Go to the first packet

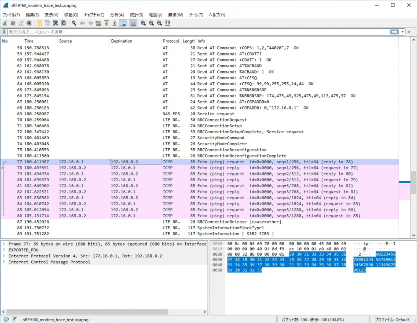[107, 23]
